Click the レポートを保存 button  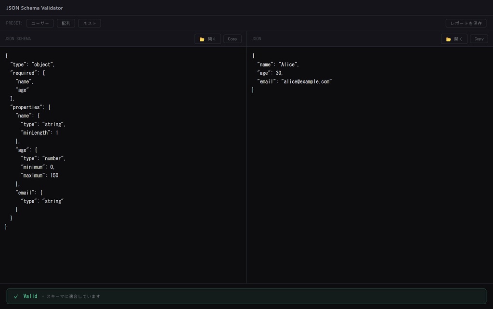[466, 23]
